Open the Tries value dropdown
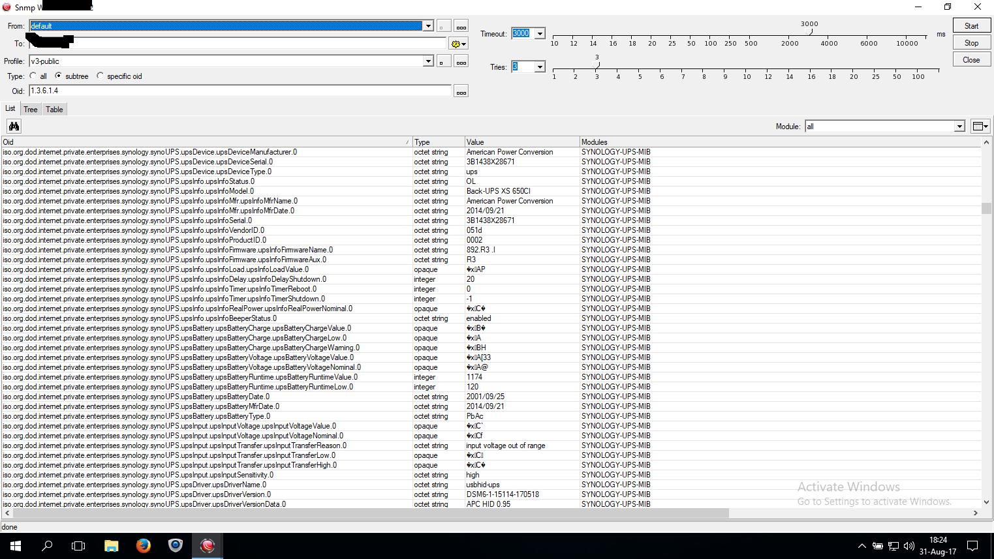The width and height of the screenshot is (994, 559). 540,67
